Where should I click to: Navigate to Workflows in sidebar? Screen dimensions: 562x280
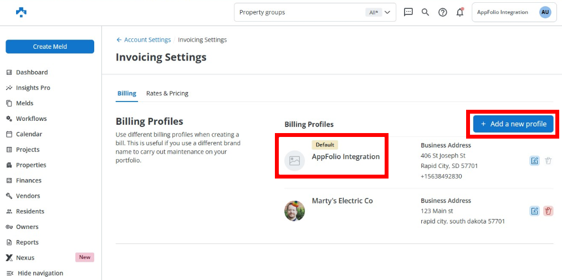pyautogui.click(x=31, y=119)
